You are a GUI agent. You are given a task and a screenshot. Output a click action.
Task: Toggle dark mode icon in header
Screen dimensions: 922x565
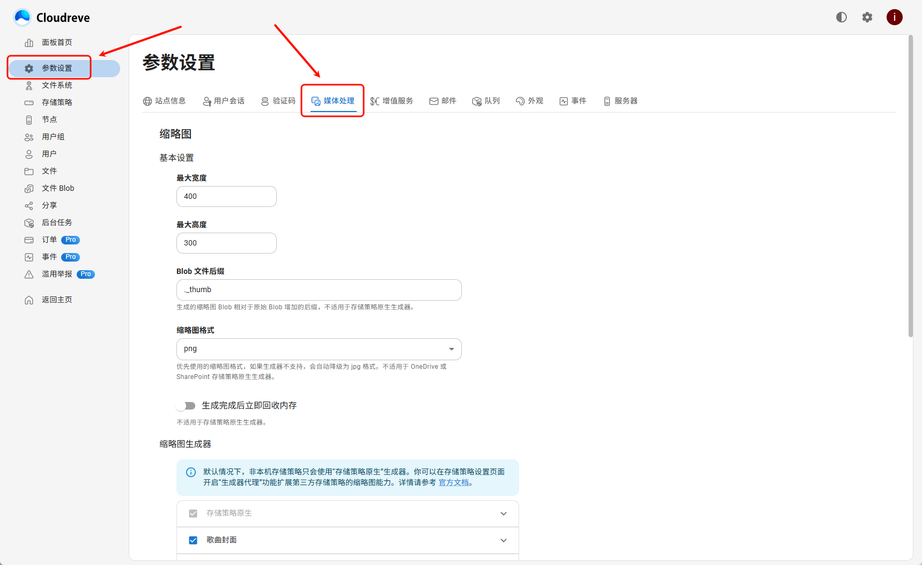click(x=841, y=17)
